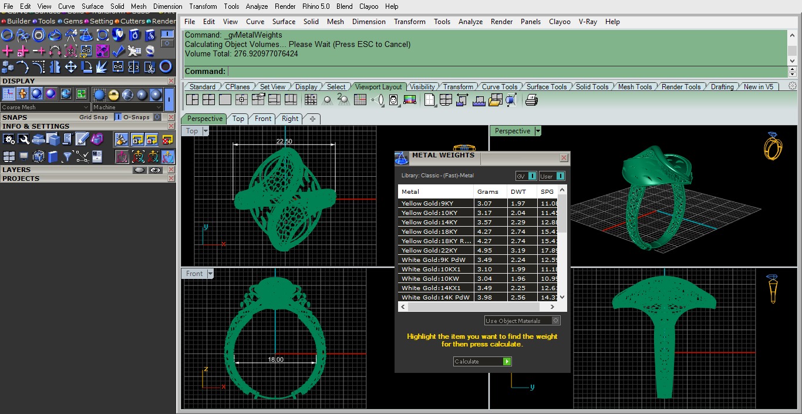Open the V-Ray menu

point(588,22)
